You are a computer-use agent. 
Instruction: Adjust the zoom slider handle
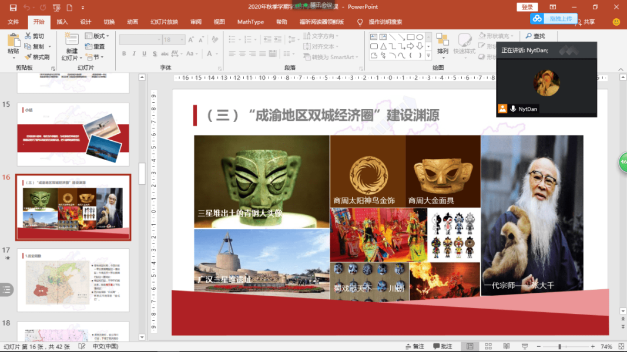[x=560, y=346]
